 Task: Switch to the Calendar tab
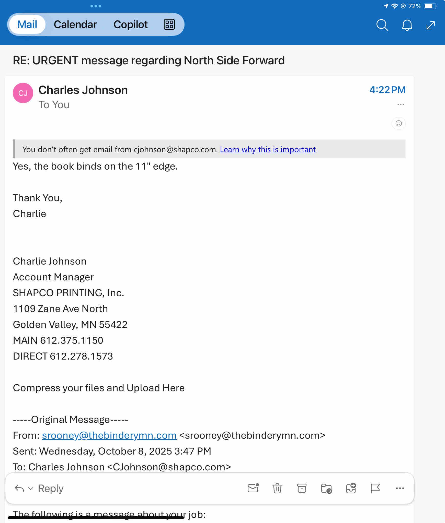[x=75, y=25]
